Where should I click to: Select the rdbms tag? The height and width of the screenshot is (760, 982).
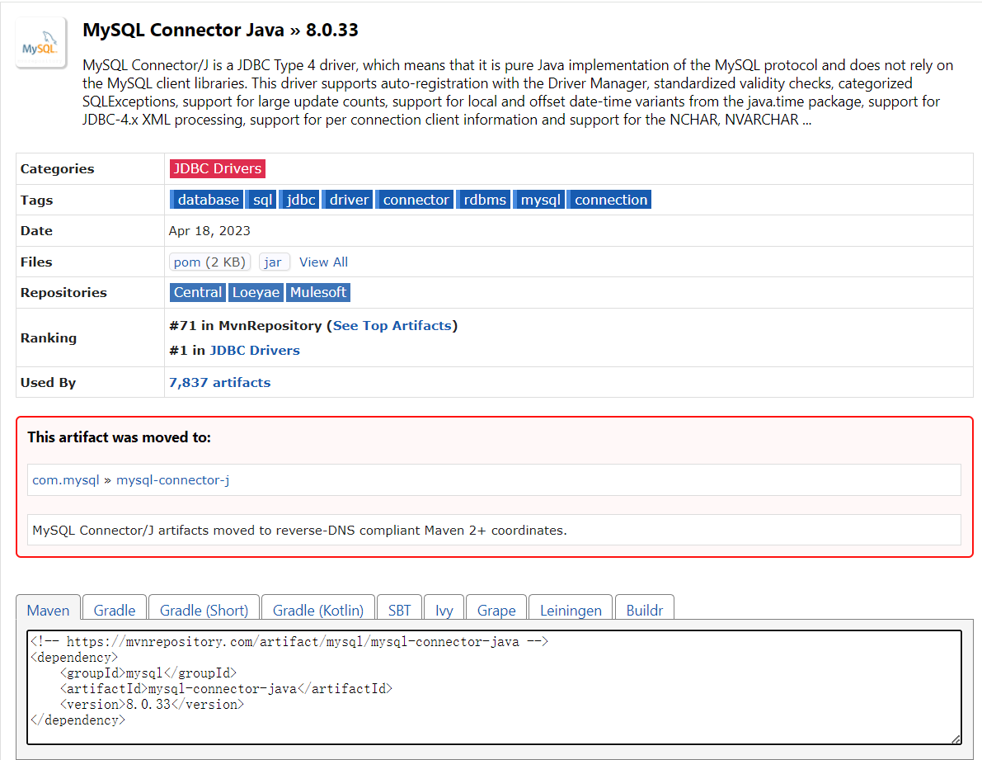[483, 200]
